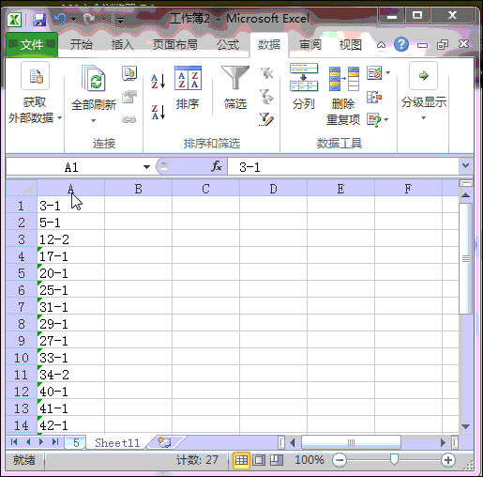Open the custom Sort dialog
This screenshot has height=477, width=483.
click(x=188, y=78)
